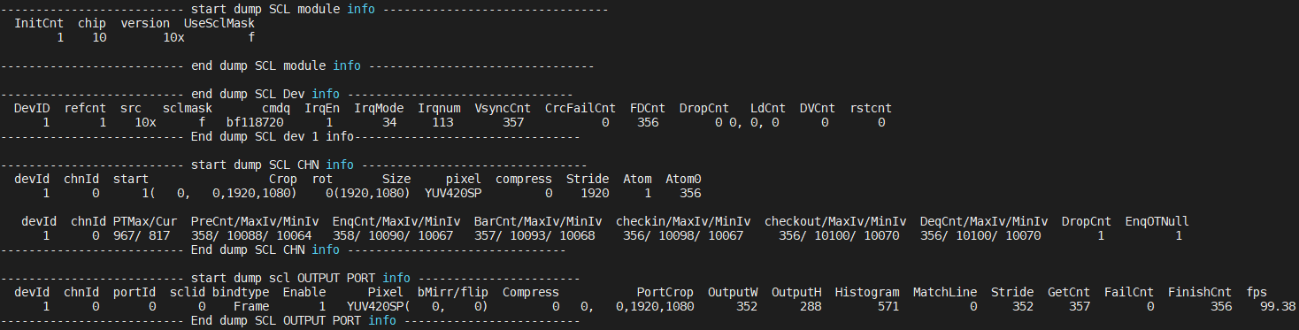Click the 'End dump SCL OUTPUT PORT info' line
This screenshot has height=330, width=1299.
pos(290,320)
